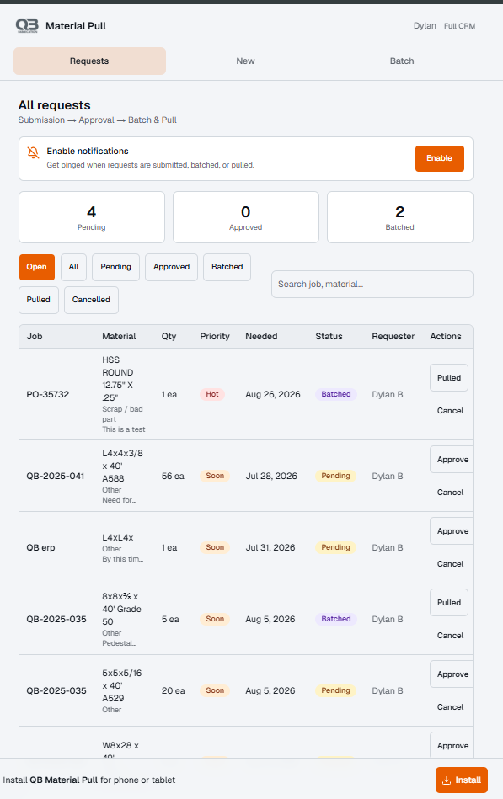Filter requests by Cancelled

[x=91, y=300]
